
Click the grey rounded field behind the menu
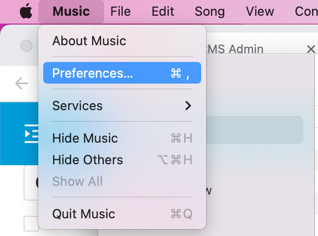coord(255,130)
